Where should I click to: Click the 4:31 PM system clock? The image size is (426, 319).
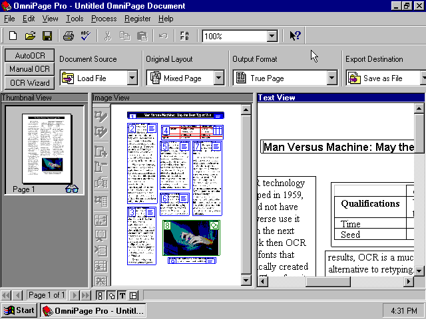click(404, 310)
